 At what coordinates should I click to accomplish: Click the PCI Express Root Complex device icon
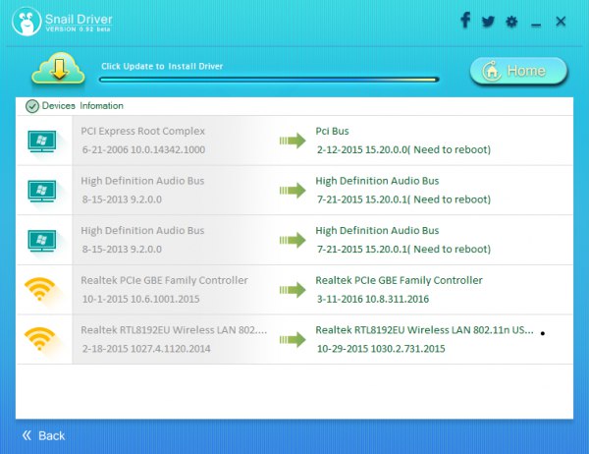[x=42, y=142]
